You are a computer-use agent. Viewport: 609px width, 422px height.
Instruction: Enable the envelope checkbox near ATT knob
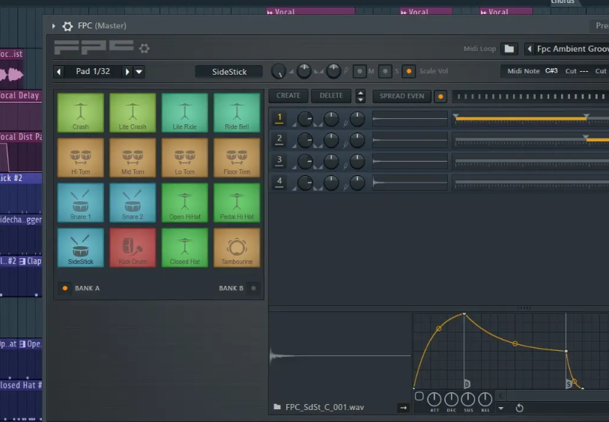419,397
